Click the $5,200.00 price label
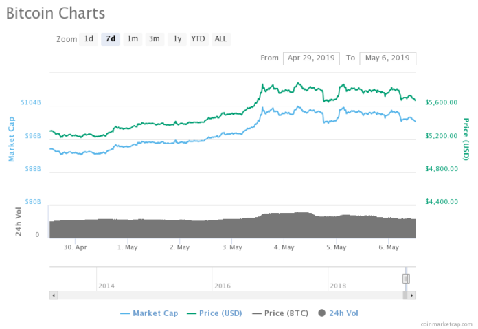478x329 pixels. click(442, 136)
